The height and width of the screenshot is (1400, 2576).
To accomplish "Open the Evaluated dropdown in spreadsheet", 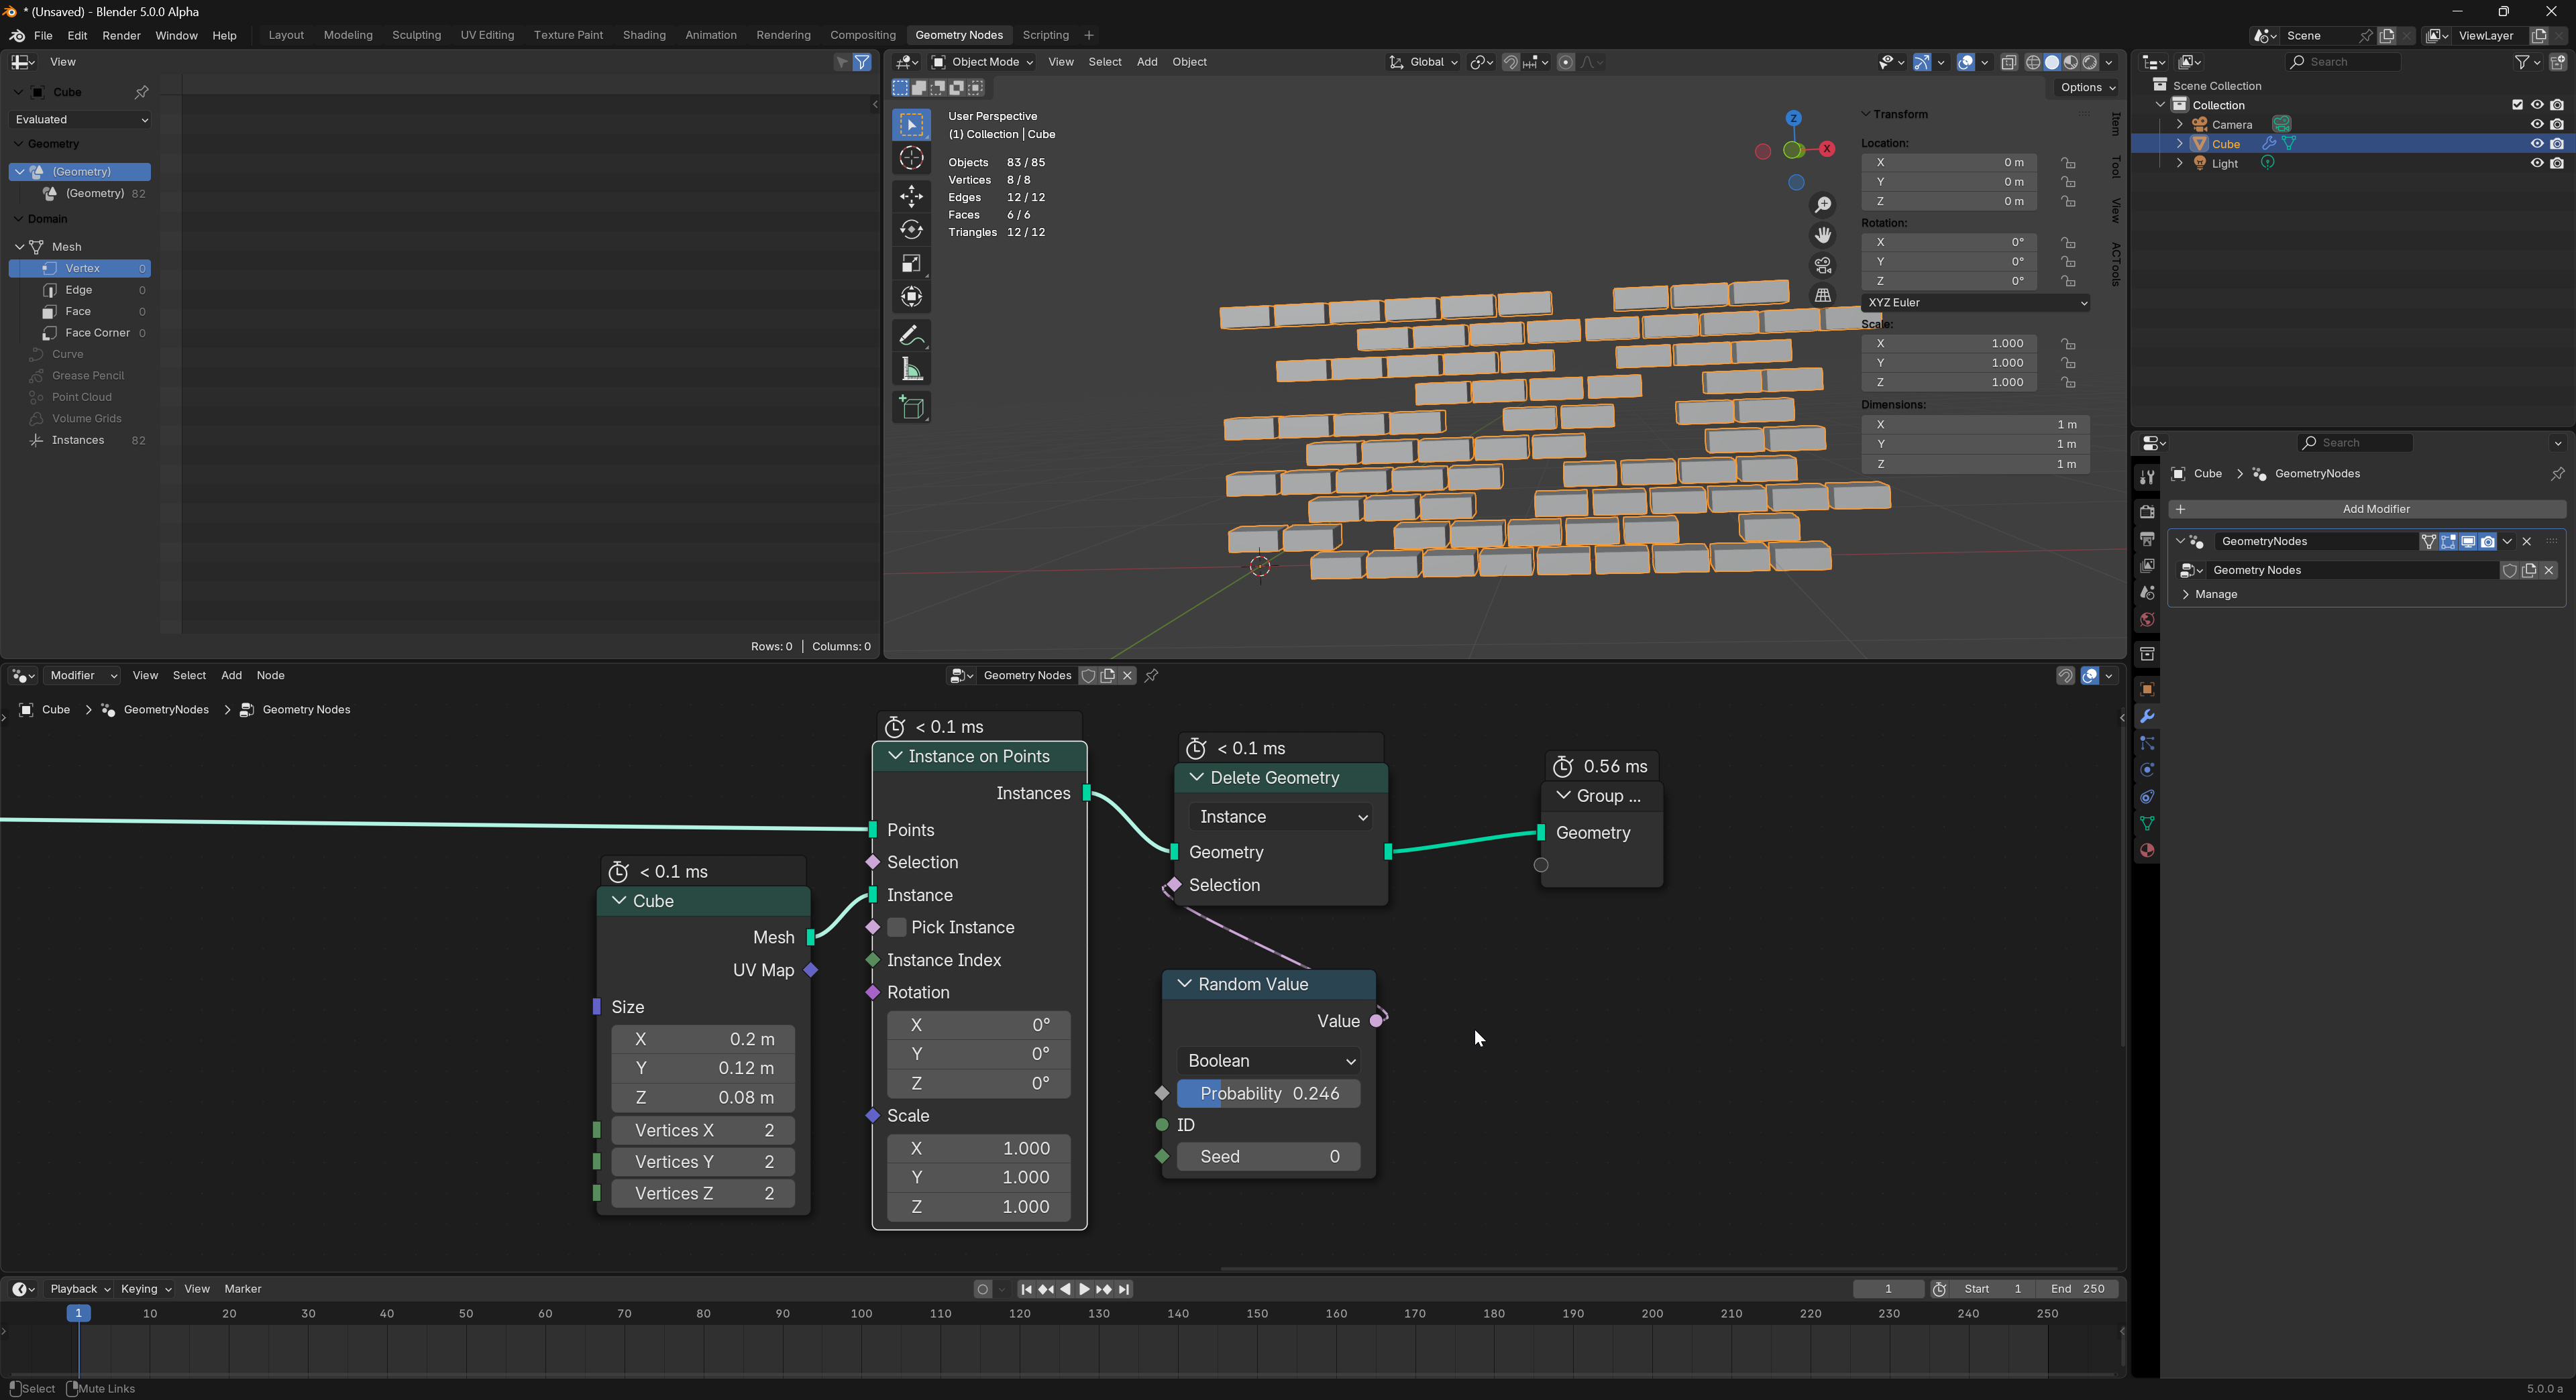I will point(81,119).
